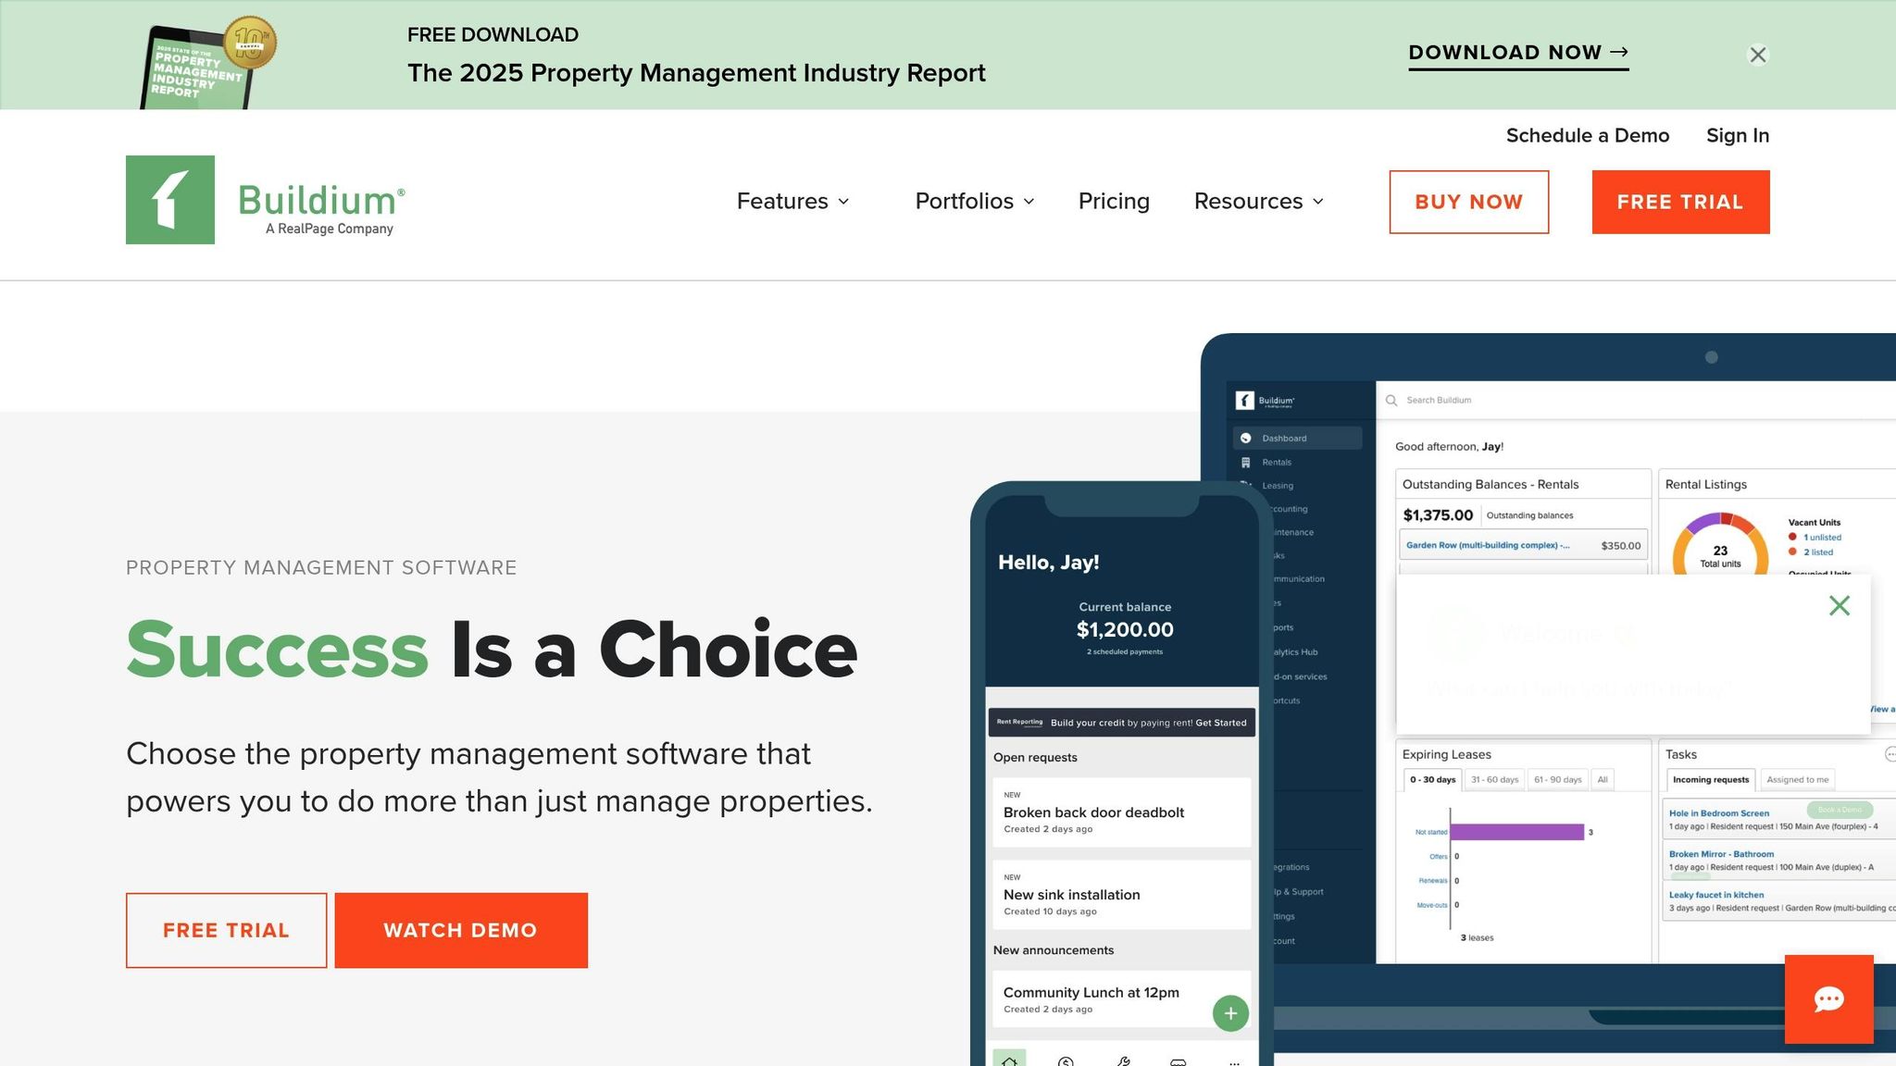Open the Pricing page

click(1114, 201)
